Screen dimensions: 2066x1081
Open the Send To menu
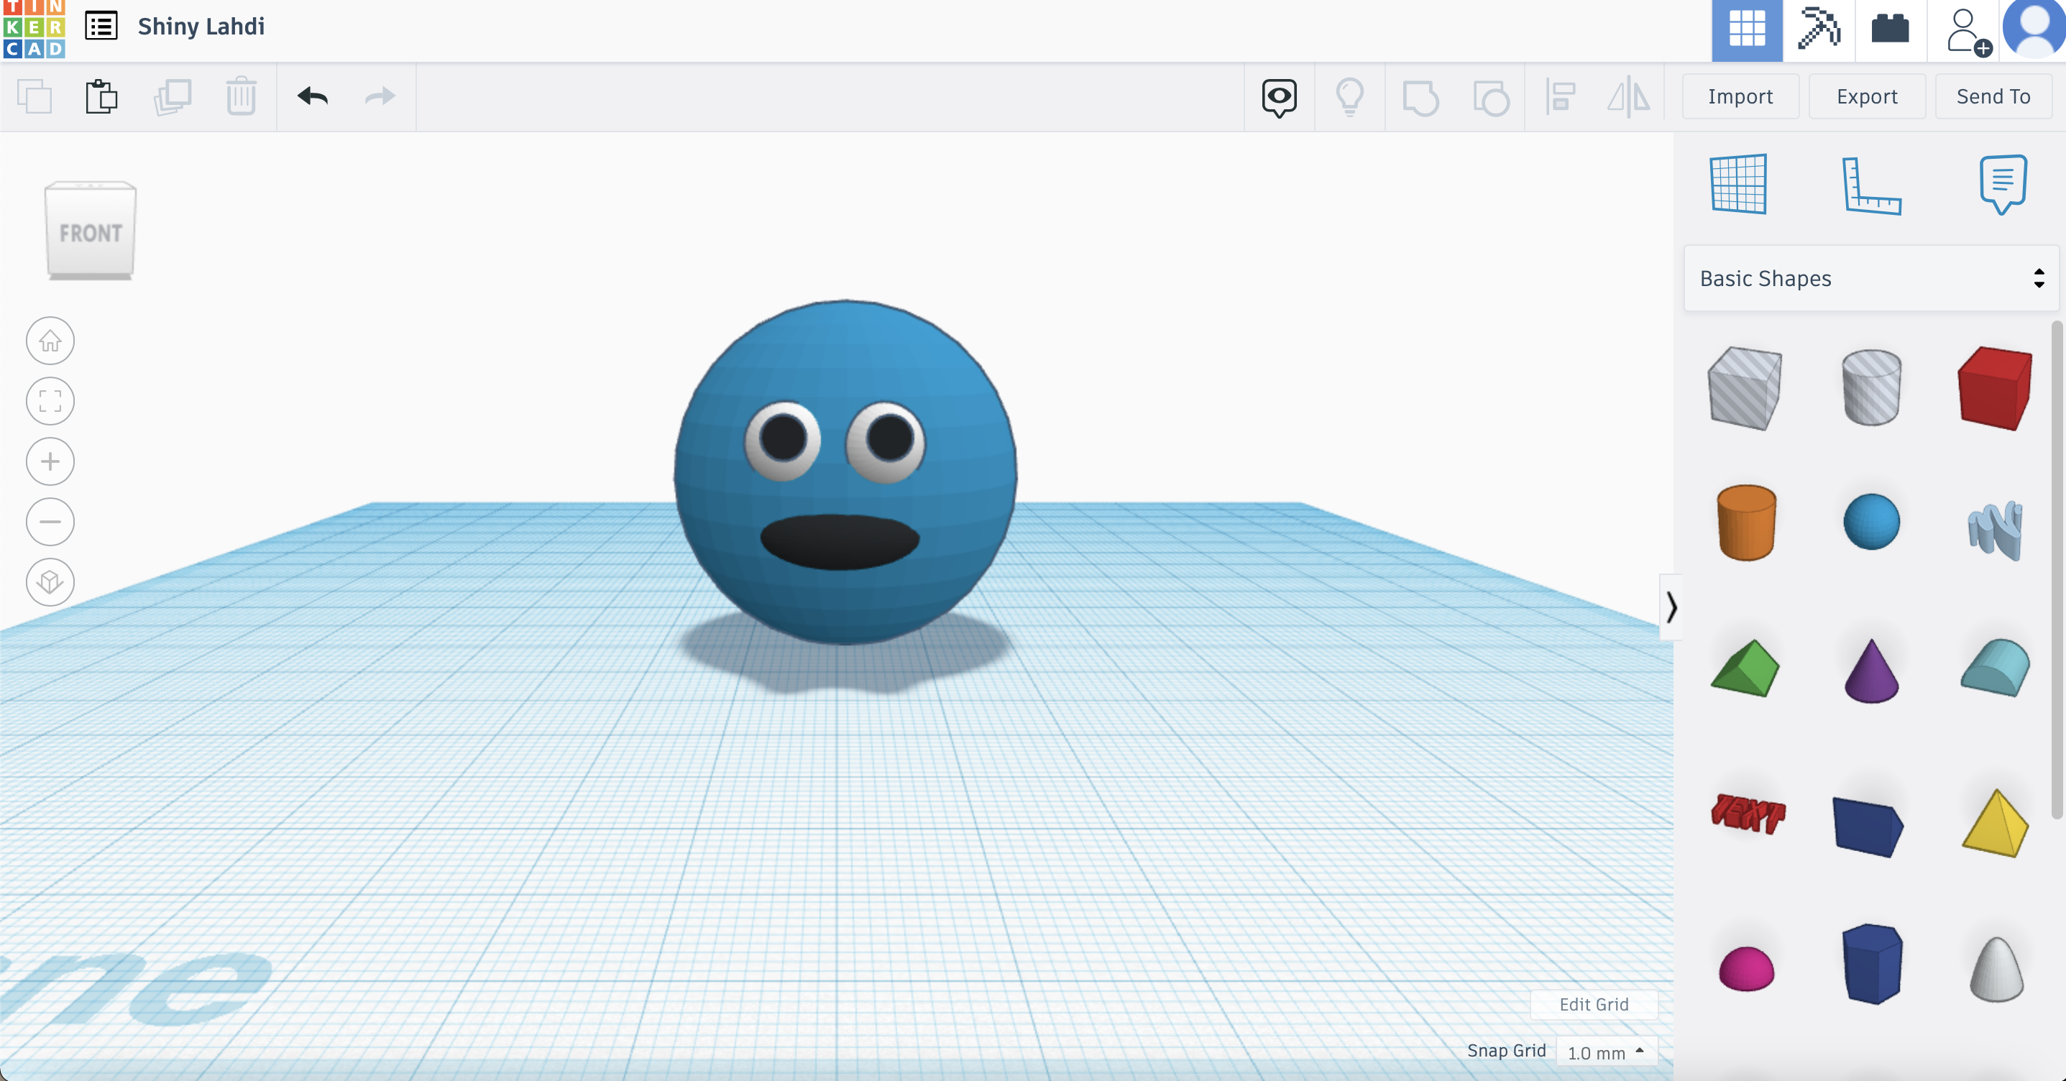click(1993, 97)
